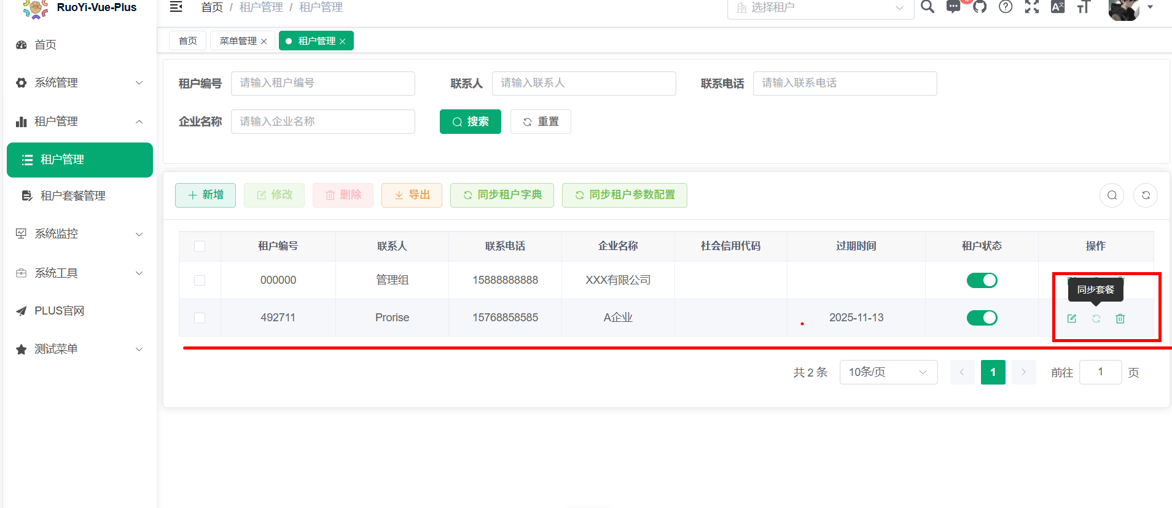
Task: Disable tenant status for A企业 row
Action: pos(982,318)
